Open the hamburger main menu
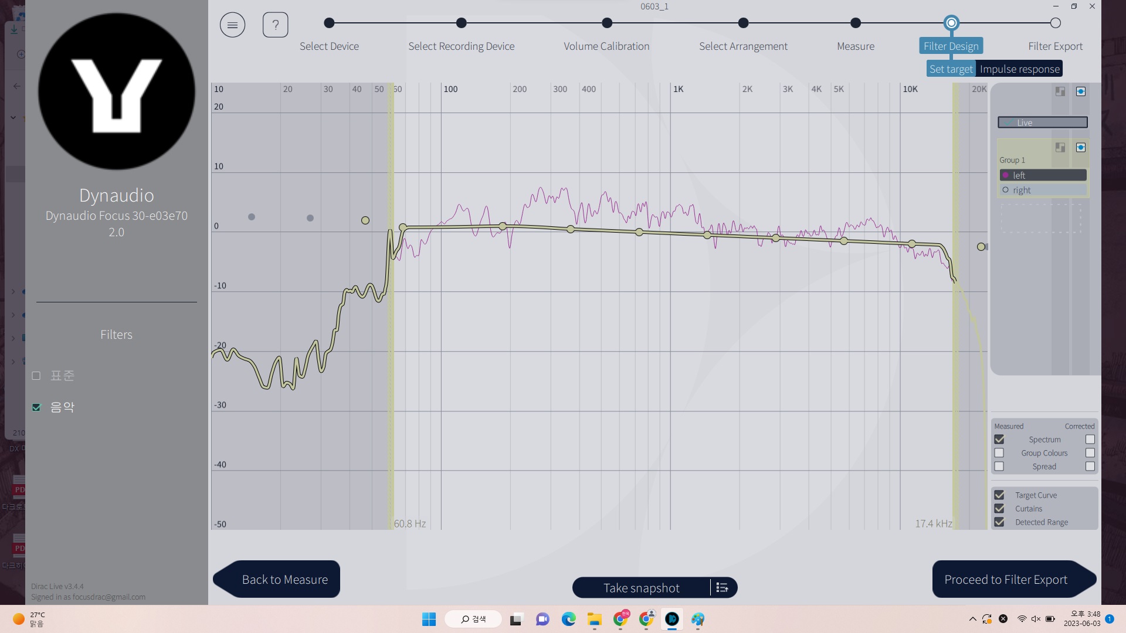This screenshot has width=1126, height=633. coord(232,25)
